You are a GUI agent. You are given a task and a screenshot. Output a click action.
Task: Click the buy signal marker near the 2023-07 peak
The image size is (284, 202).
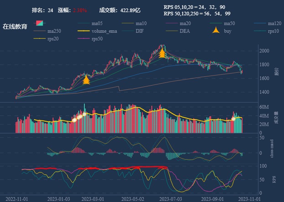point(162,53)
